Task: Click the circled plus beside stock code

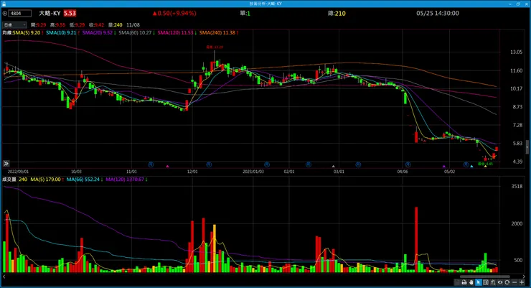Action: tap(5, 14)
